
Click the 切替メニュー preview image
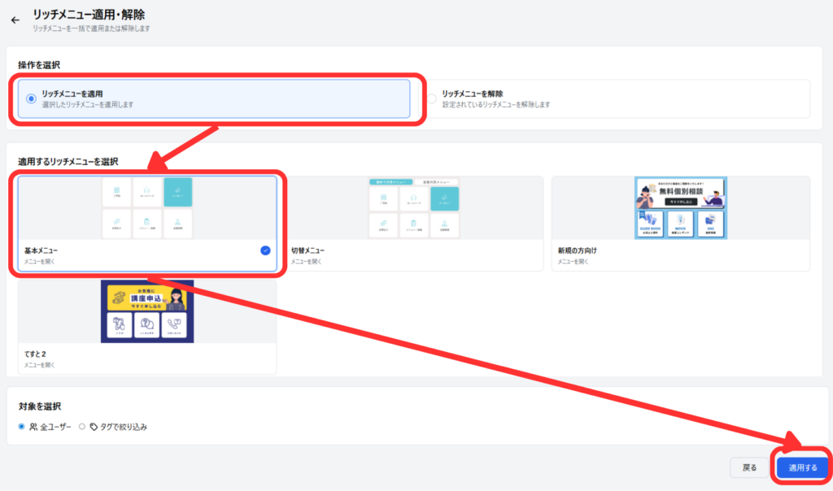tap(414, 207)
